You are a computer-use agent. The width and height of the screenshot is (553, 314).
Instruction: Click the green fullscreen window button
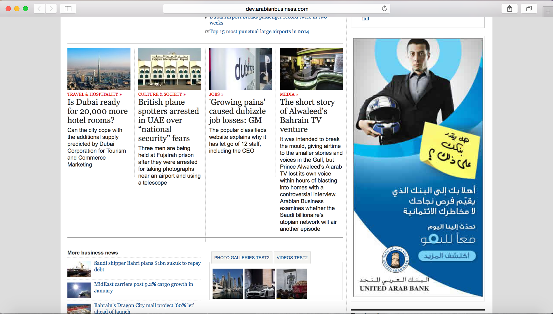25,9
